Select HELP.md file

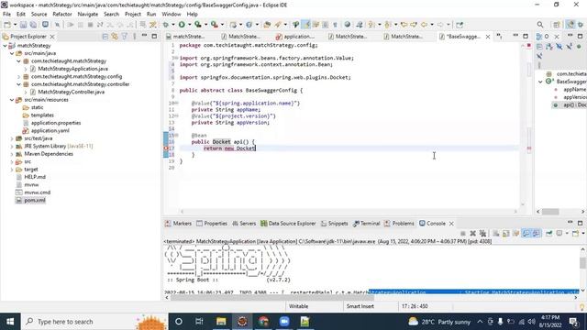pos(35,177)
